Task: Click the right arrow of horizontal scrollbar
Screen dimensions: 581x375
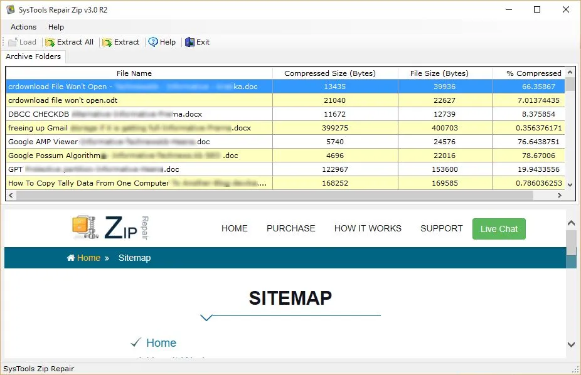Action: point(560,195)
